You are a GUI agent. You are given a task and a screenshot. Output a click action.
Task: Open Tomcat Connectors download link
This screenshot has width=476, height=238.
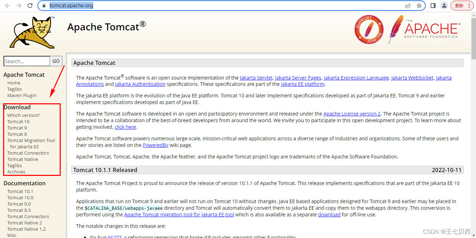[28, 153]
